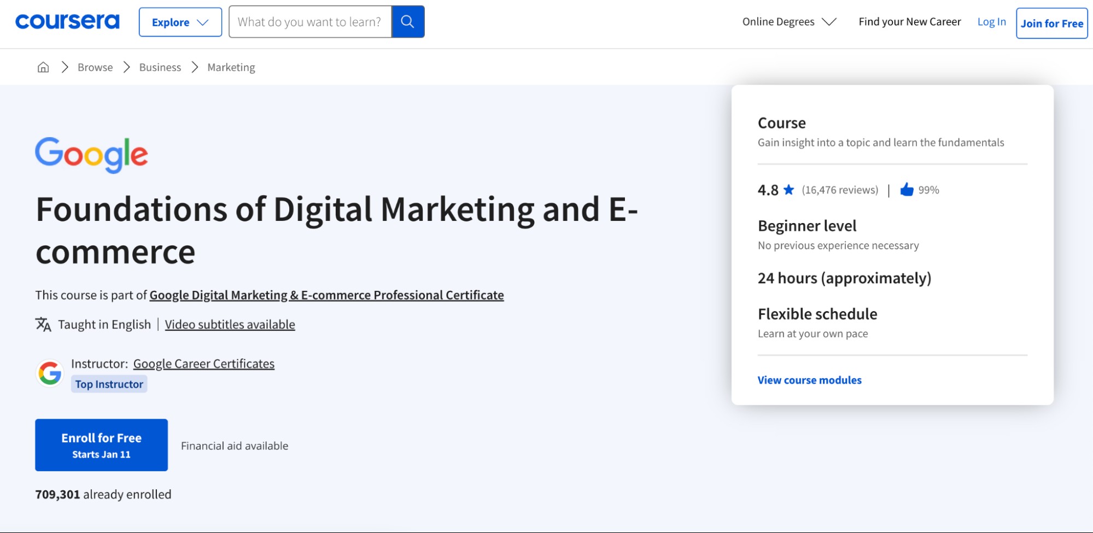This screenshot has width=1093, height=533.
Task: Open the Professional Certificate link
Action: tap(326, 295)
